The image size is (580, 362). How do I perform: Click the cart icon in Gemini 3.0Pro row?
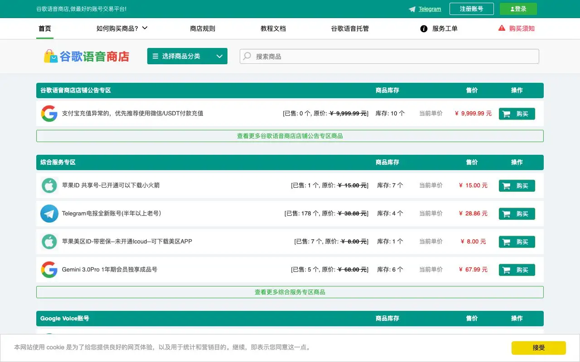(507, 270)
